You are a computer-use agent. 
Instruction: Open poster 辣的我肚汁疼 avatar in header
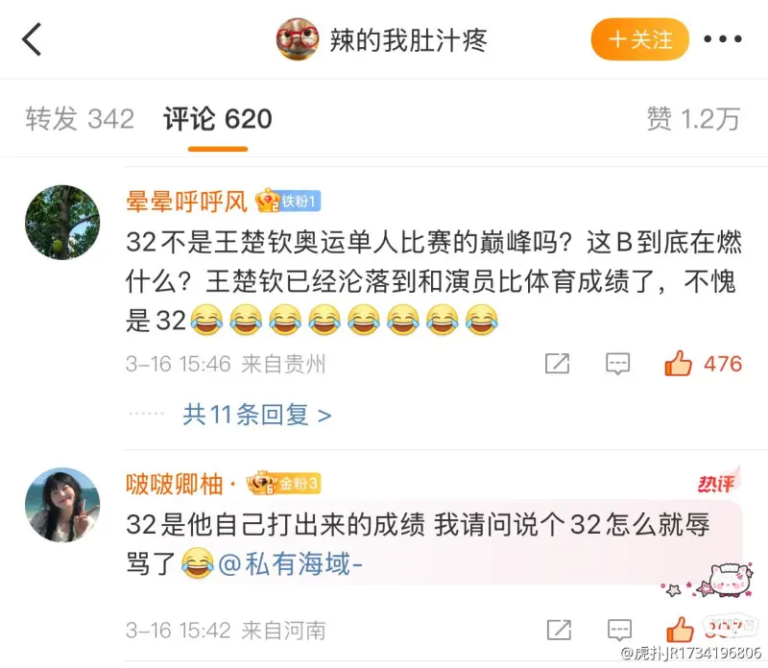pos(298,39)
